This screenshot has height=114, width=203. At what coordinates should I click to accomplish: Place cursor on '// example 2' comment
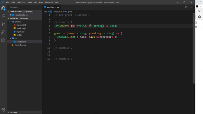(63, 48)
